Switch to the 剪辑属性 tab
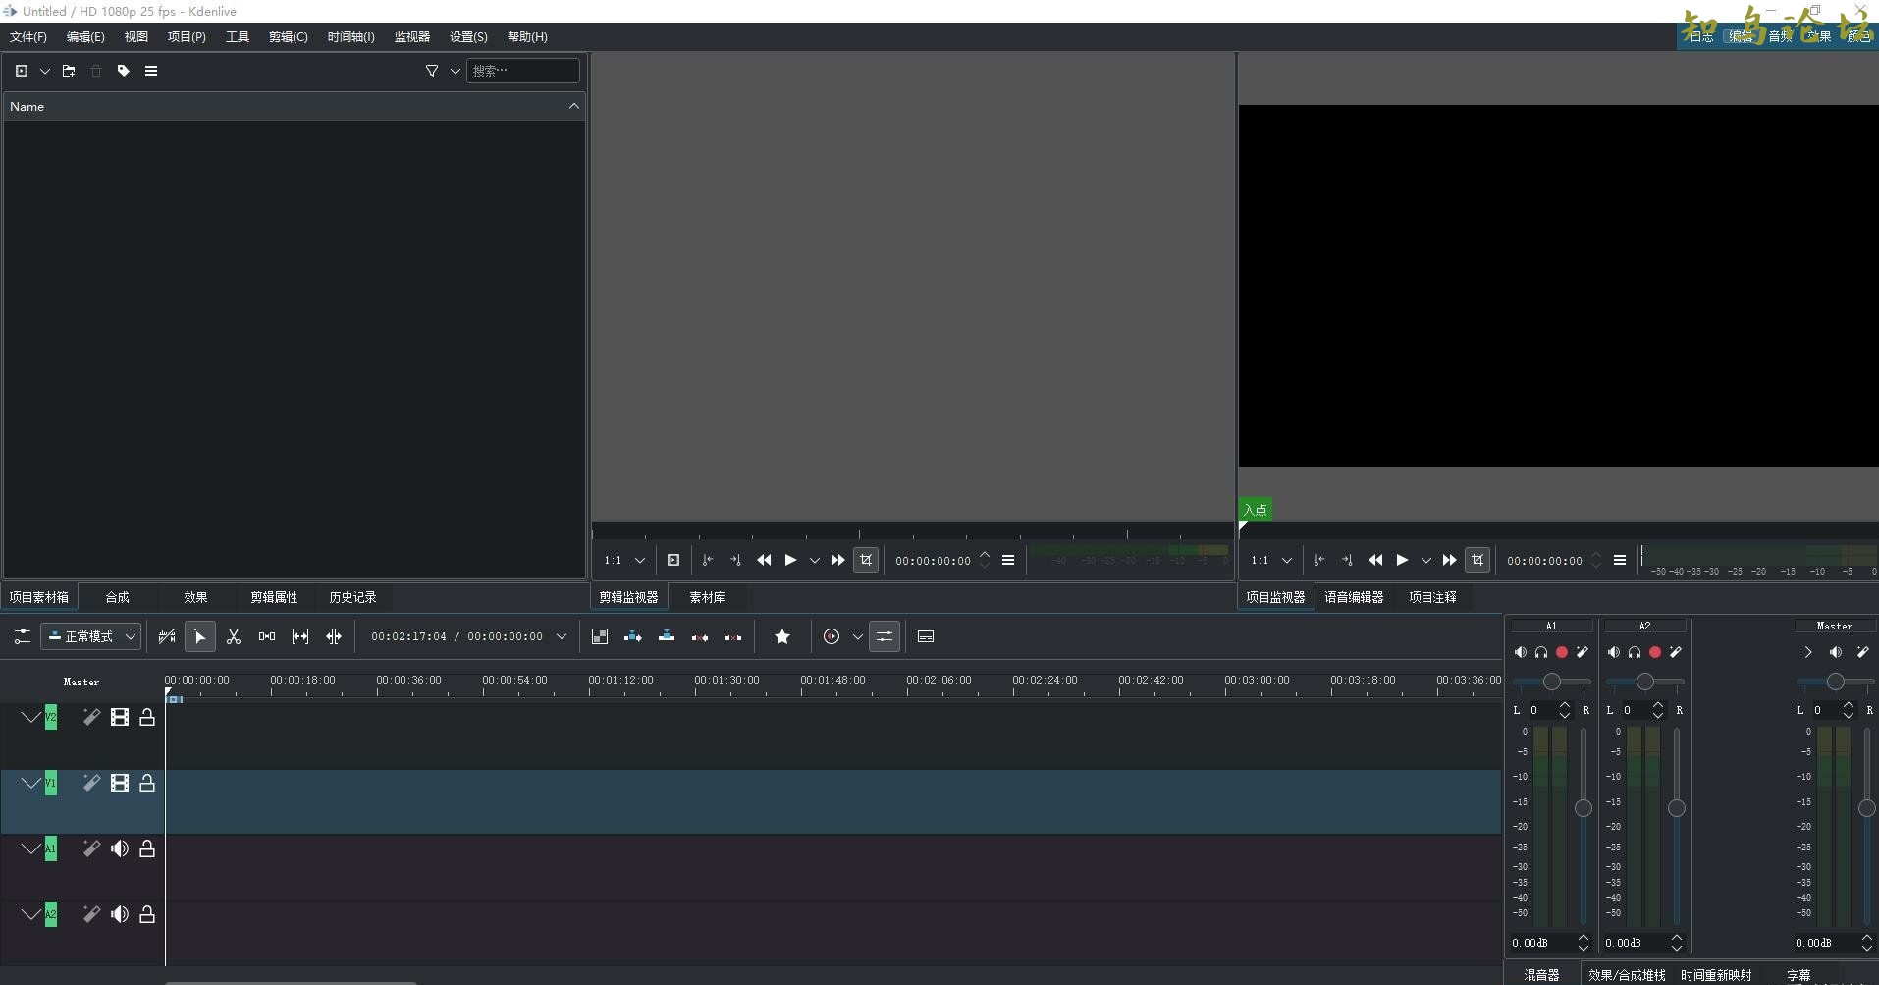This screenshot has width=1879, height=985. click(x=274, y=597)
